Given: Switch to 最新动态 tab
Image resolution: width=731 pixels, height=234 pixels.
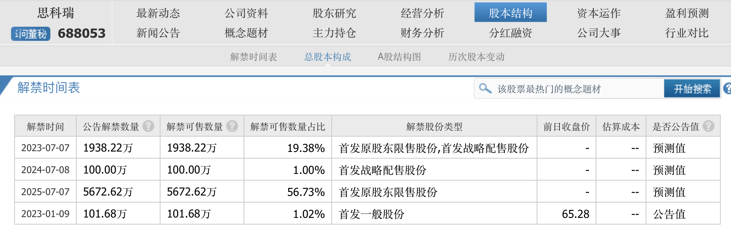Looking at the screenshot, I should 158,13.
